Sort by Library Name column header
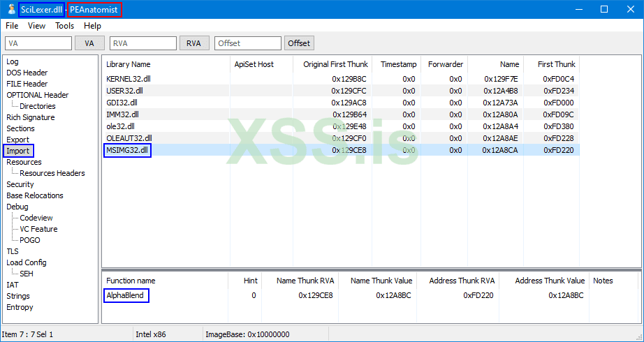The height and width of the screenshot is (342, 644). click(166, 64)
